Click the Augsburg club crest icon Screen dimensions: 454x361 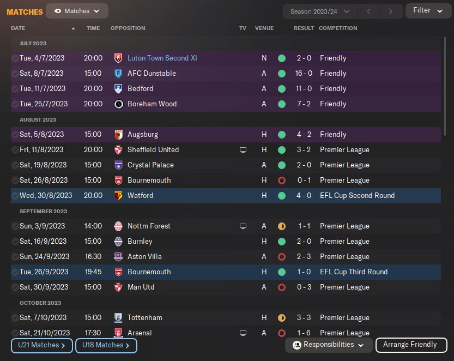click(118, 134)
